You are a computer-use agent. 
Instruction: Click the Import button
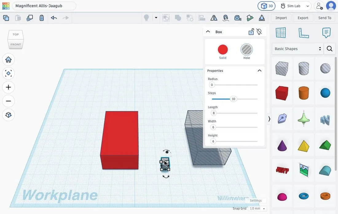click(281, 18)
